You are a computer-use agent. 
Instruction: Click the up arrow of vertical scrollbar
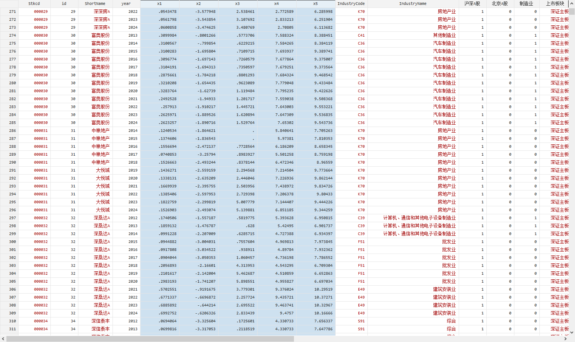click(x=572, y=4)
